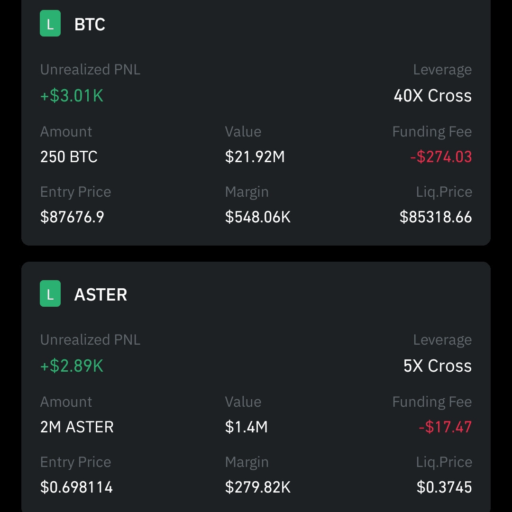
Task: Click ASTER liquidation price $0.3745
Action: pyautogui.click(x=444, y=487)
